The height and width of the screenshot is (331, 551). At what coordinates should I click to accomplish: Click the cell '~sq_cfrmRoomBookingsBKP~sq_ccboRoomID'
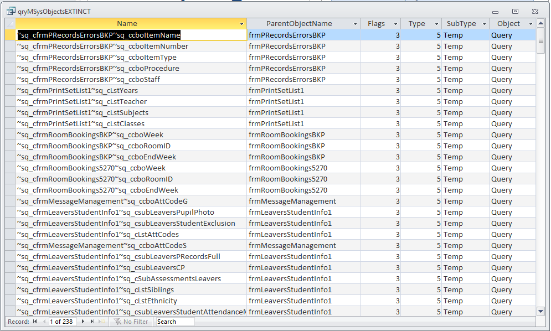coord(131,146)
